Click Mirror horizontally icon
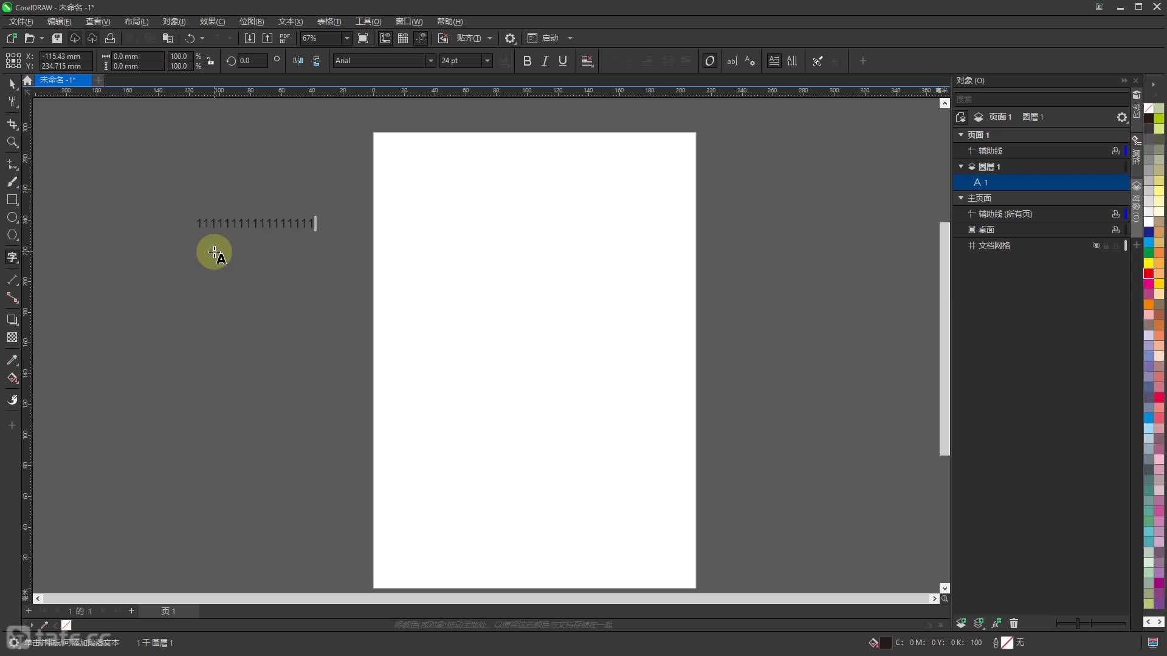 [x=298, y=61]
